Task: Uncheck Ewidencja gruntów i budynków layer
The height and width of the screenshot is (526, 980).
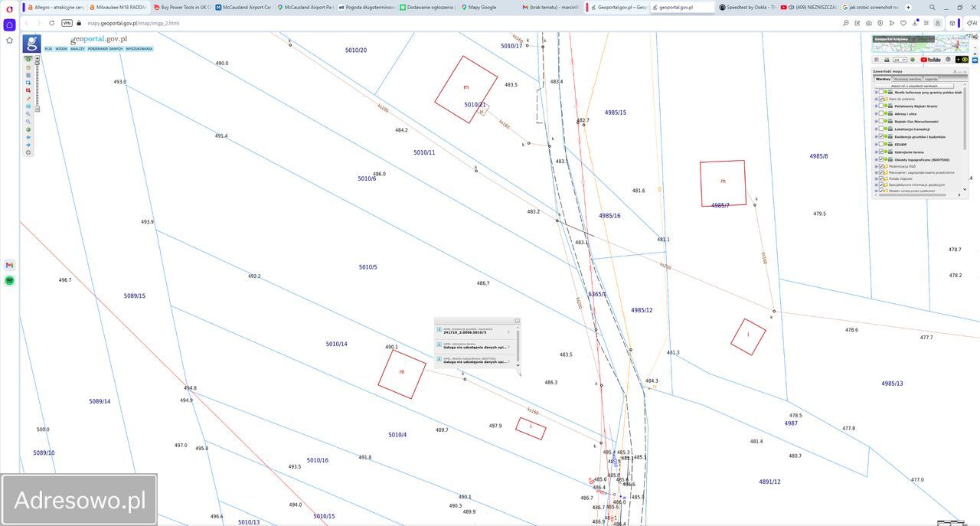Action: tap(881, 137)
